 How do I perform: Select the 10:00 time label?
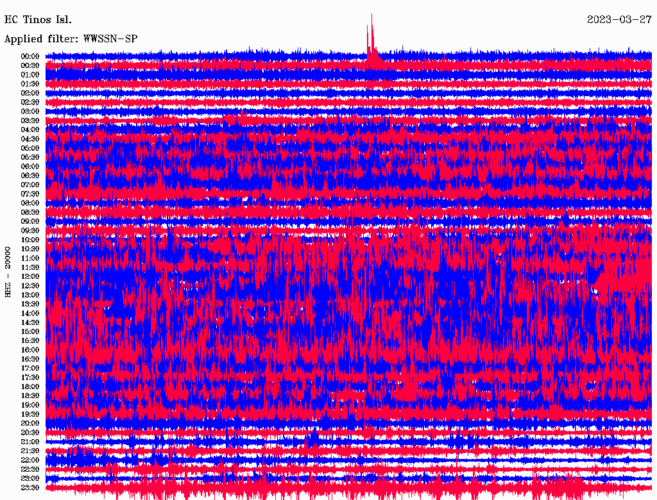[30, 240]
